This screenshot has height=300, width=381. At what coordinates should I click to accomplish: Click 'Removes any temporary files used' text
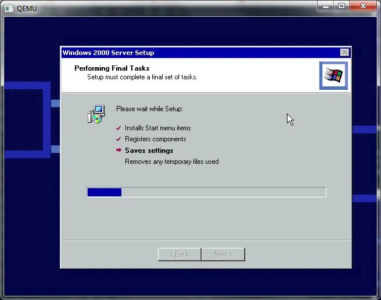click(172, 162)
